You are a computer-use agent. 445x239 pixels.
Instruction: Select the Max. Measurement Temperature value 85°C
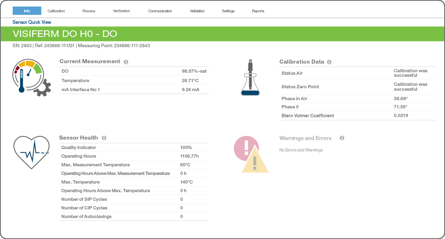(185, 165)
